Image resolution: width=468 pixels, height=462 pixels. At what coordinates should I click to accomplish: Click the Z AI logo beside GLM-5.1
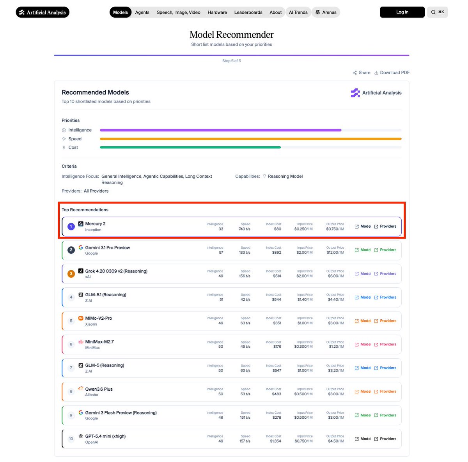point(81,295)
